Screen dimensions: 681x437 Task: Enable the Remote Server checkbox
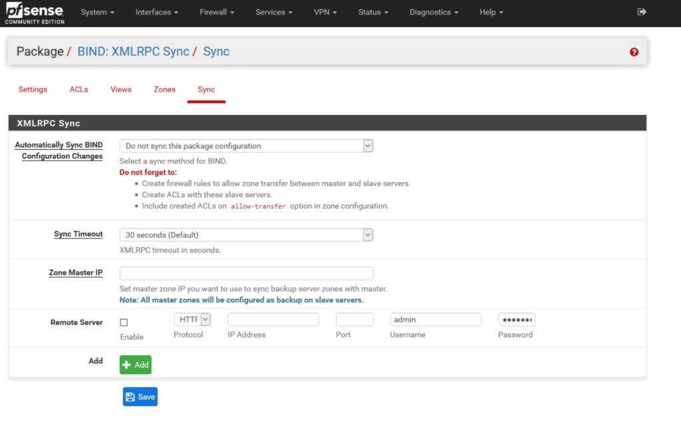click(124, 323)
